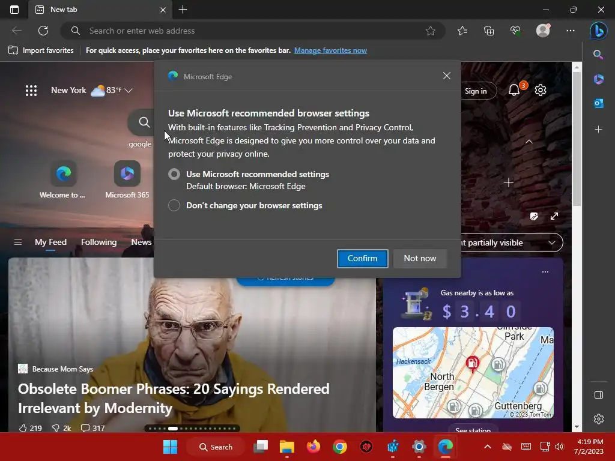The image size is (615, 461).
Task: Launch Firefox from the taskbar
Action: 314,447
